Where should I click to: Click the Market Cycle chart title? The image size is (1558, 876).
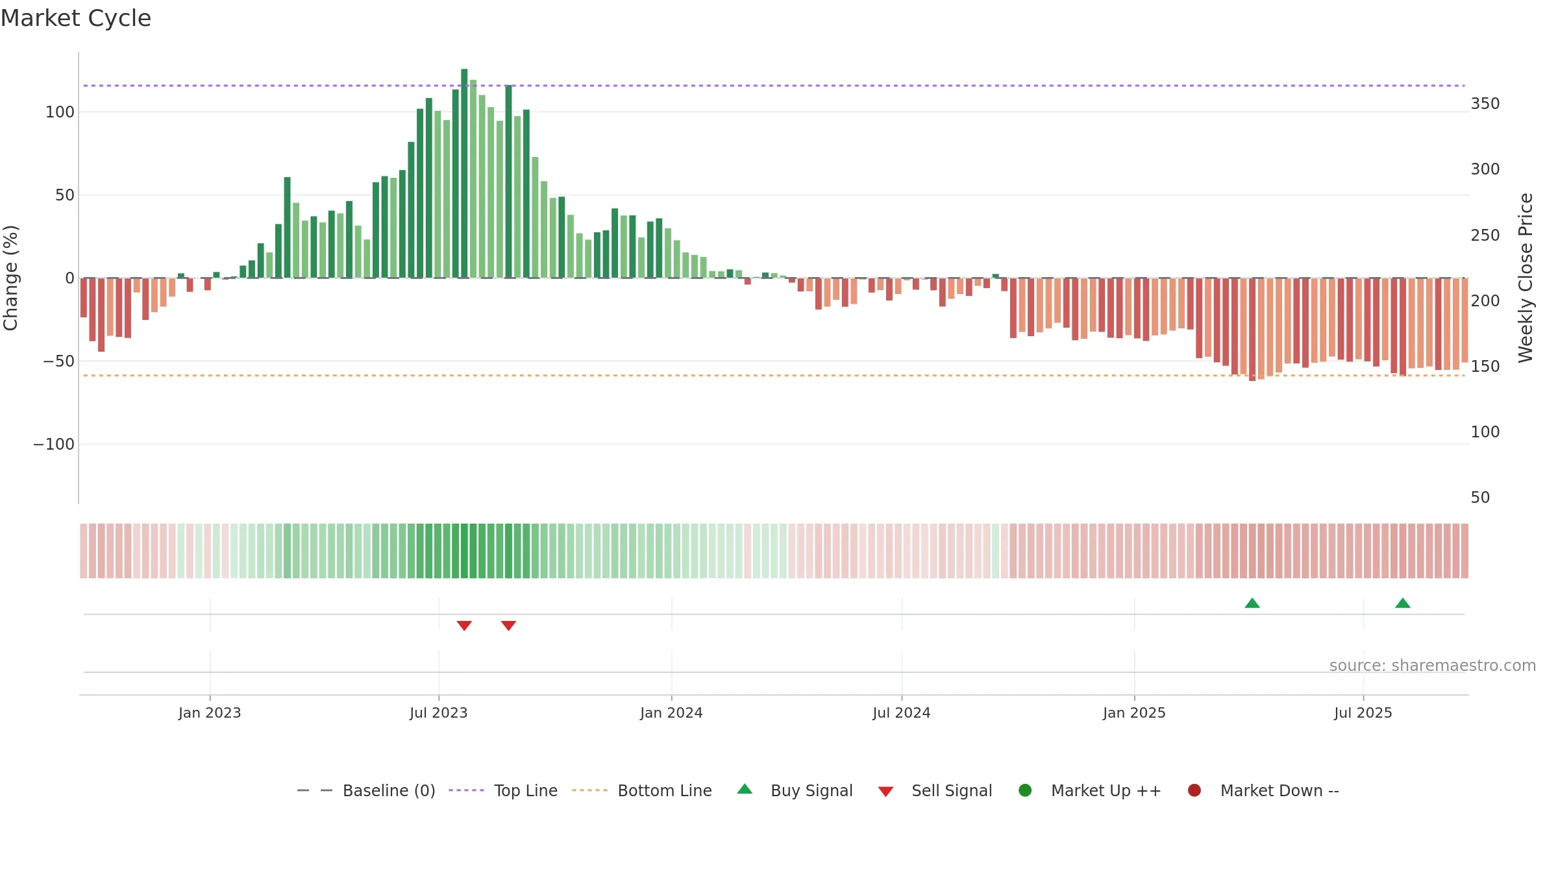[x=76, y=18]
